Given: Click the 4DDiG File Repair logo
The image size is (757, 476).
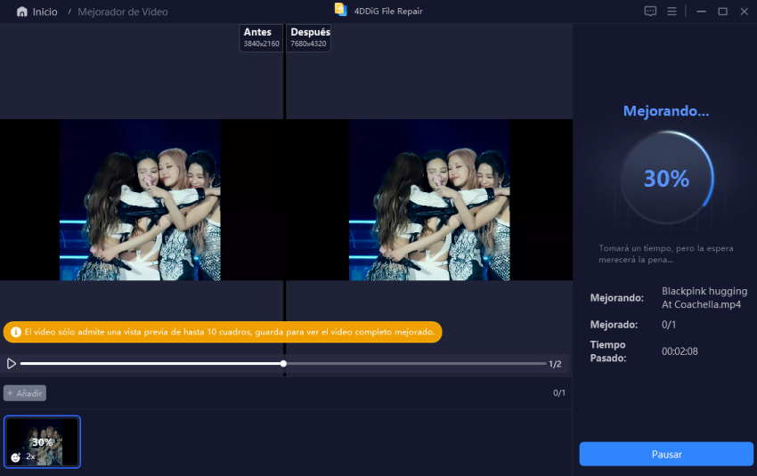Looking at the screenshot, I should tap(341, 10).
